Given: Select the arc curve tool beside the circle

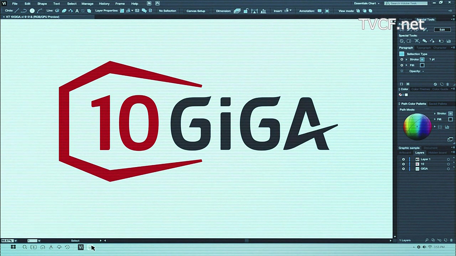Looking at the screenshot, I should click(x=40, y=11).
